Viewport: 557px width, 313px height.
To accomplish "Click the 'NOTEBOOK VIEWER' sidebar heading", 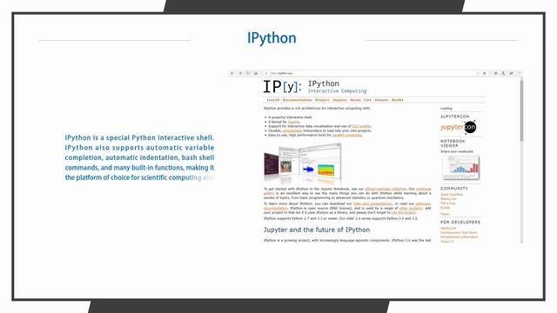I will (x=453, y=143).
